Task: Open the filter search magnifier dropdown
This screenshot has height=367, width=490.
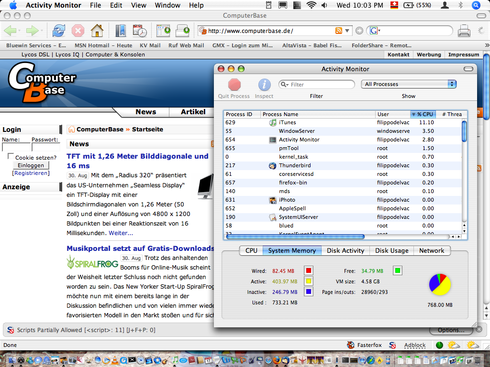Action: point(284,85)
